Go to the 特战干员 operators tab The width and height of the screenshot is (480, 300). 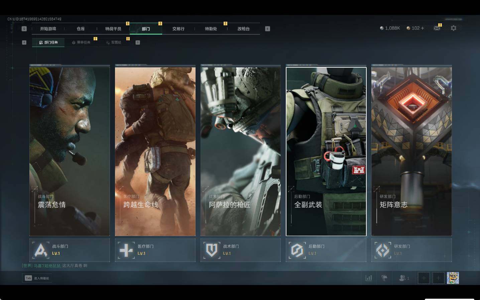(113, 29)
